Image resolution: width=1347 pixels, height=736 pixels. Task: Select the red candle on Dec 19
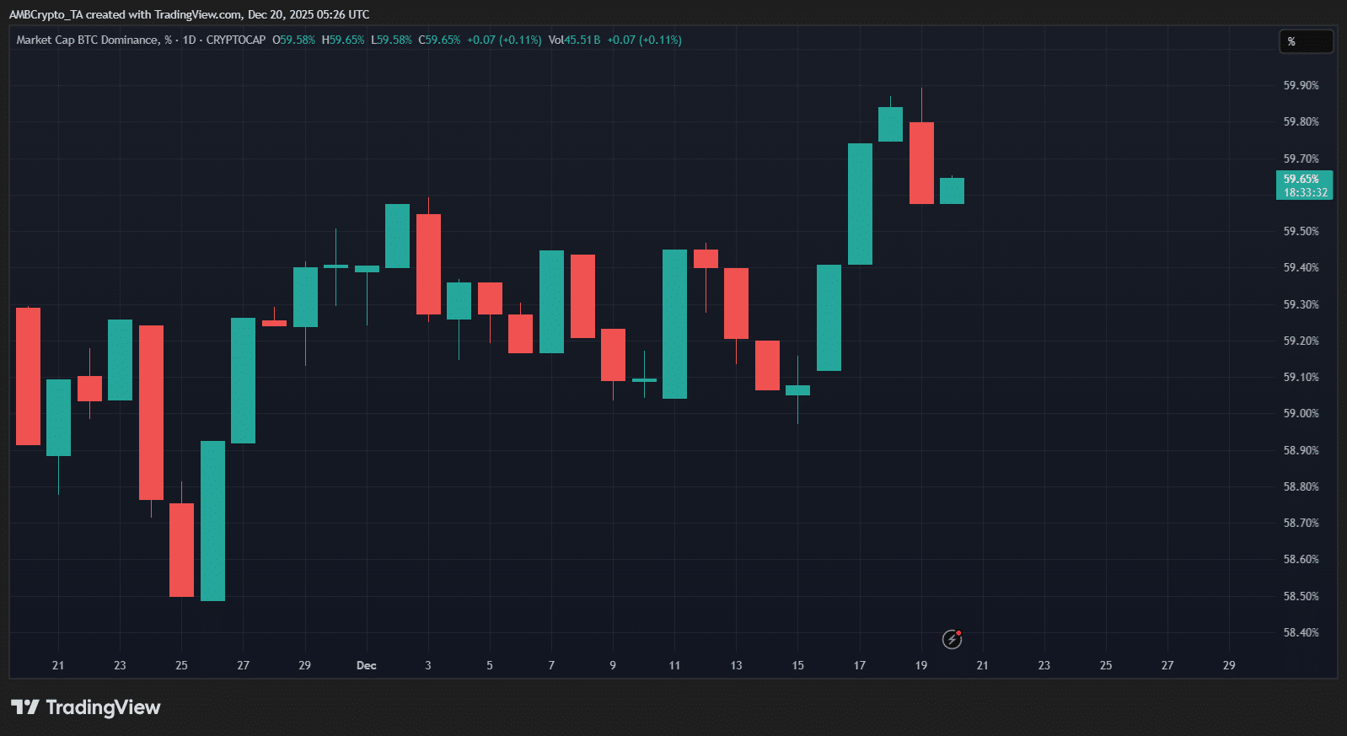tap(921, 163)
